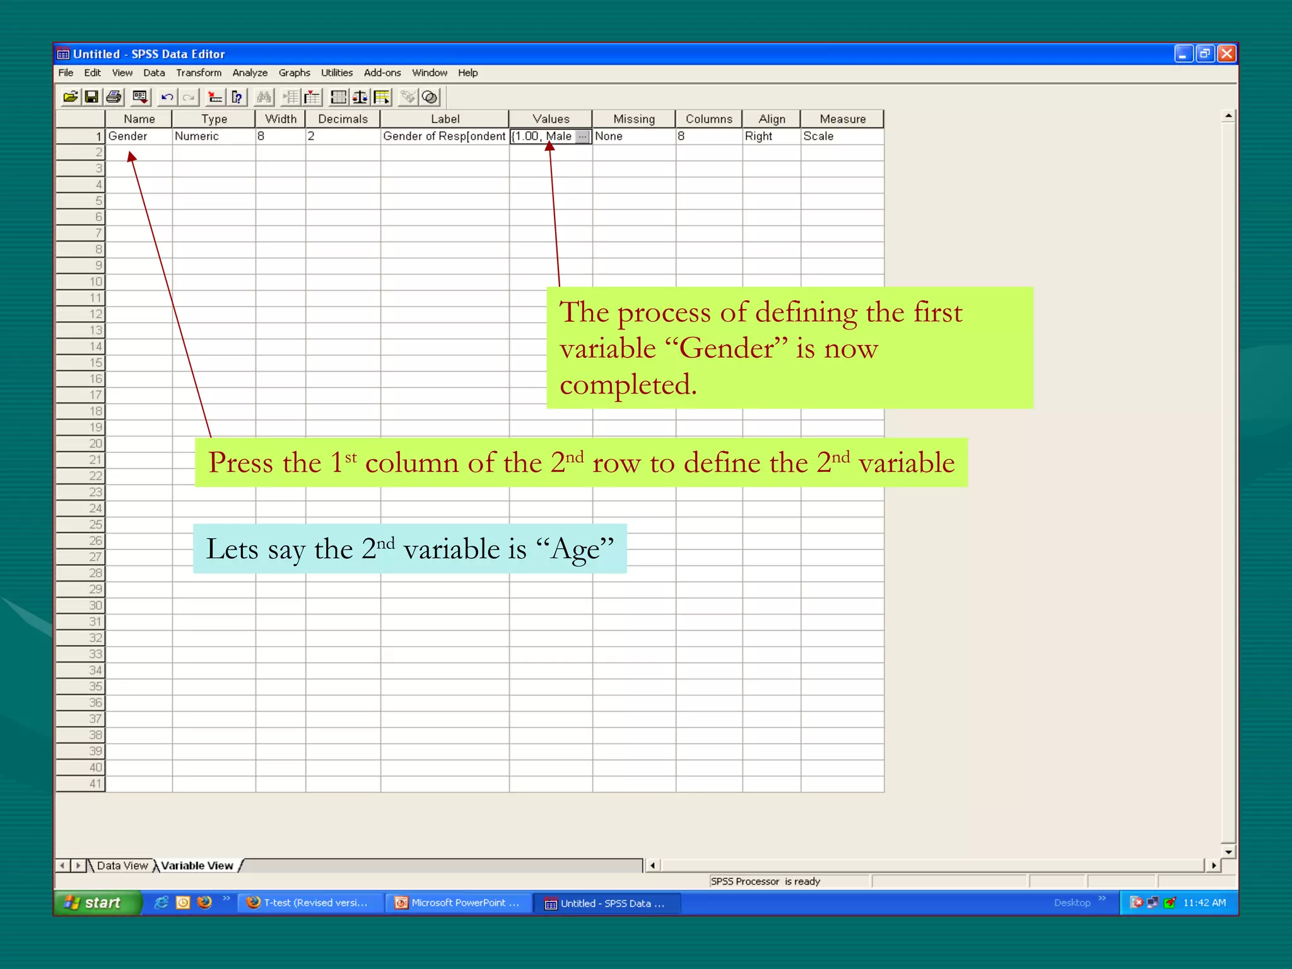Click the Variables info icon

tap(237, 97)
